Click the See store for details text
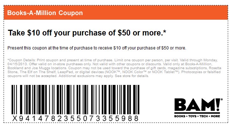 132,76
